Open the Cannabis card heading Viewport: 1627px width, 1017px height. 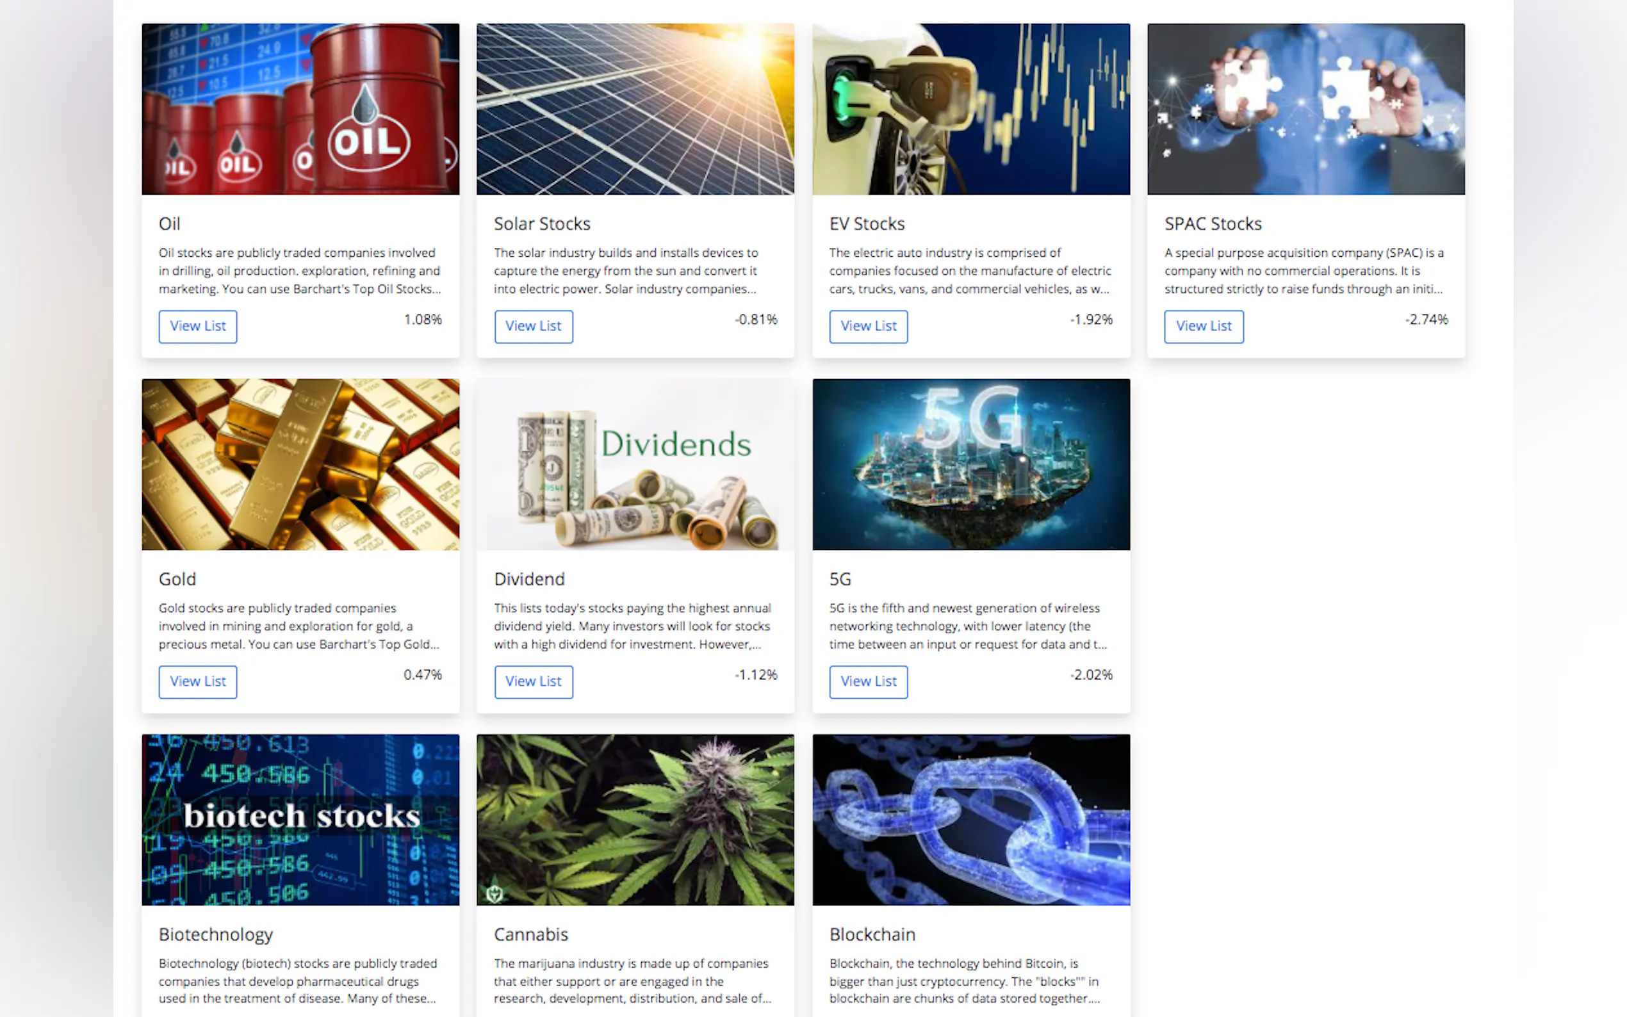(x=530, y=934)
